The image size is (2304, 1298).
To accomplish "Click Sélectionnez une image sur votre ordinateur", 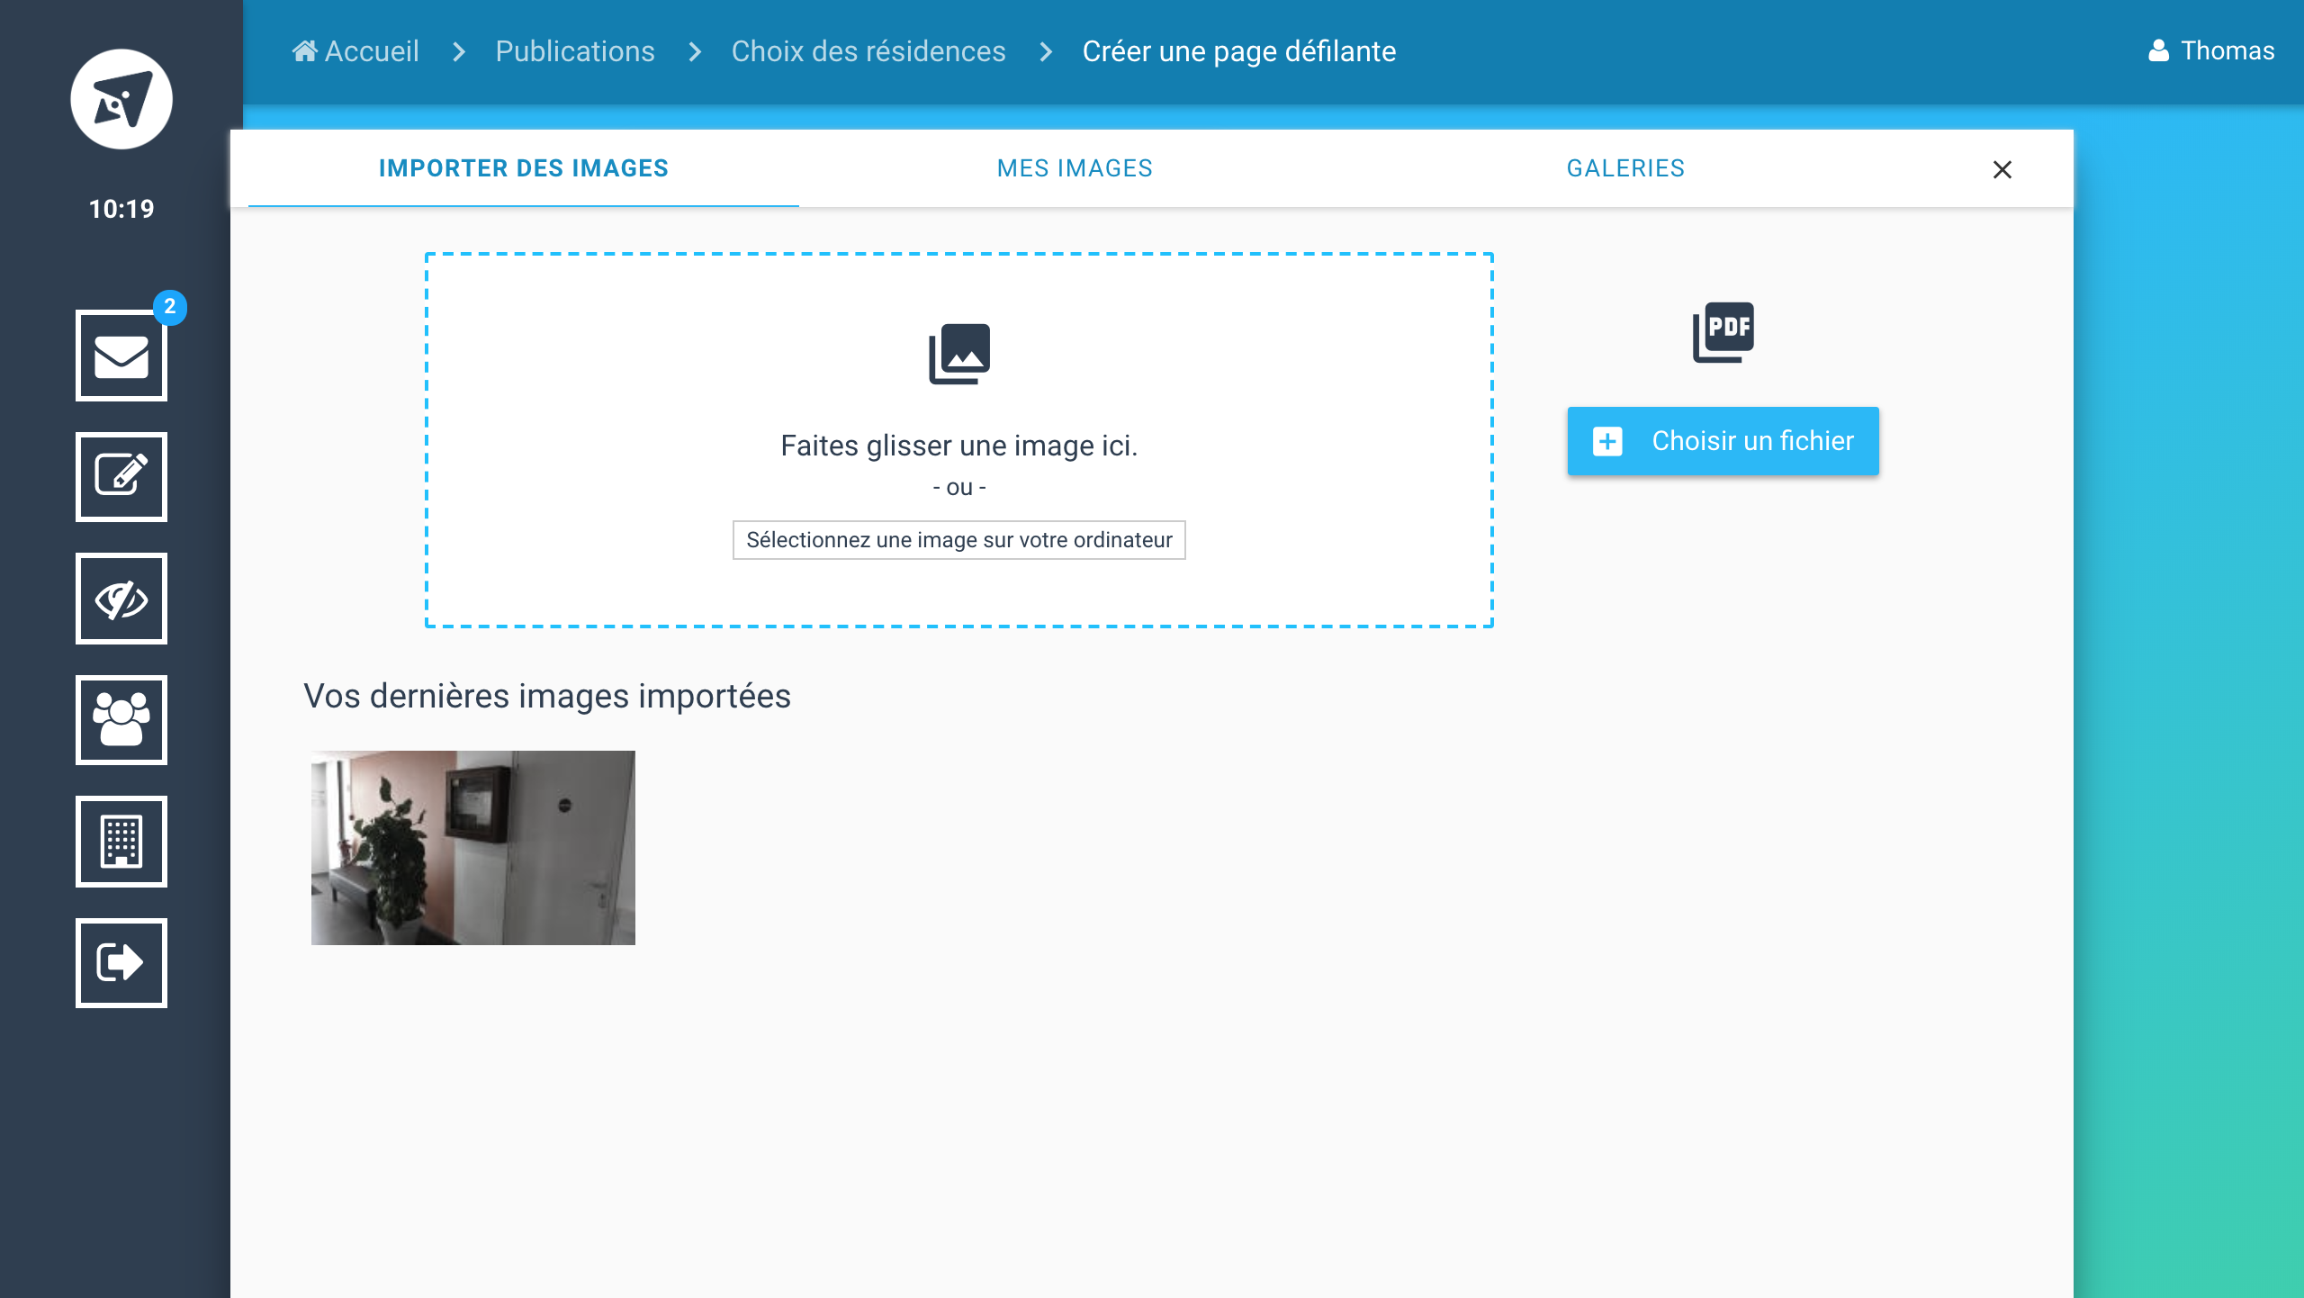I will (959, 540).
